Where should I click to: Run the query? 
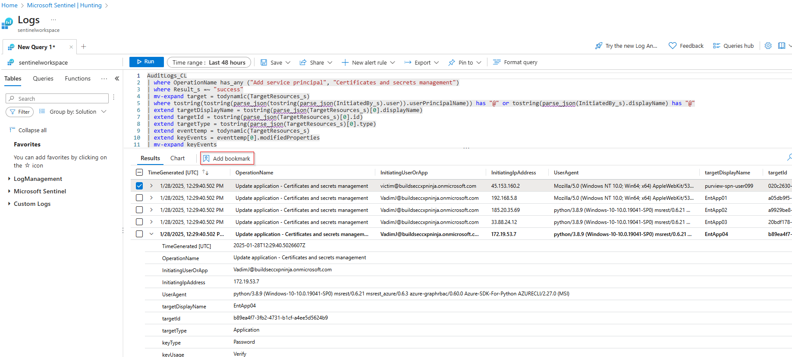147,62
